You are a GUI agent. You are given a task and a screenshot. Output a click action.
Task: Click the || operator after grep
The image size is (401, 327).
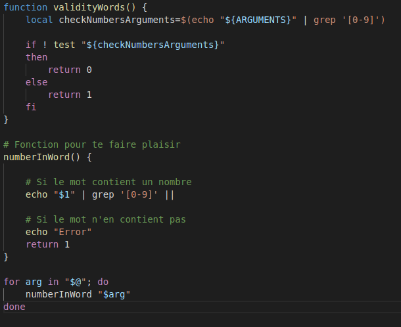coord(170,194)
